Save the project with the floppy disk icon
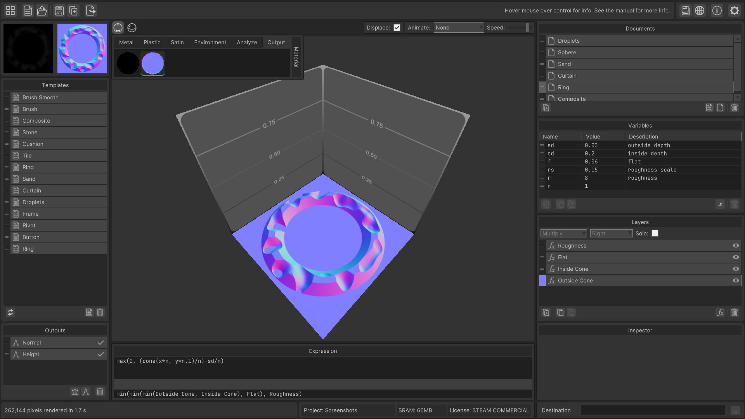The height and width of the screenshot is (419, 745). [x=59, y=10]
